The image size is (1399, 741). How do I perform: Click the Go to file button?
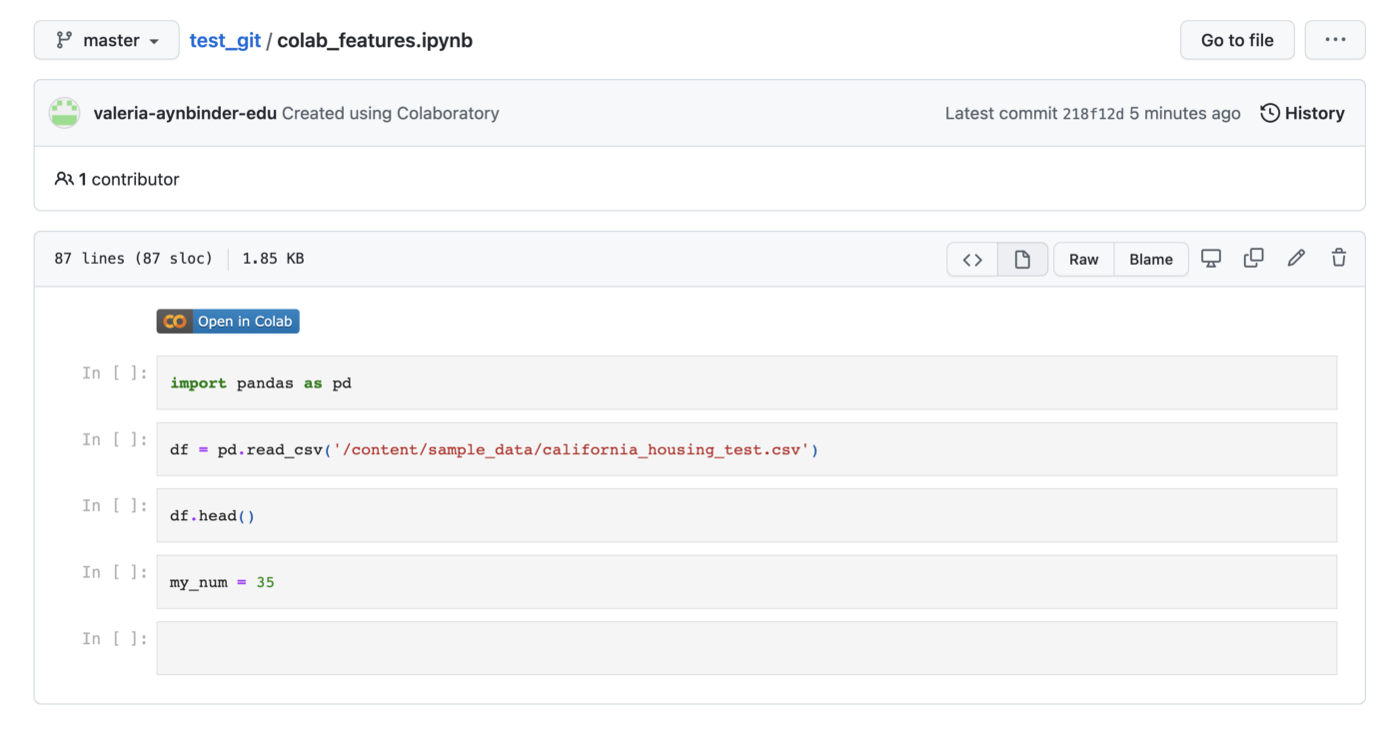1237,40
